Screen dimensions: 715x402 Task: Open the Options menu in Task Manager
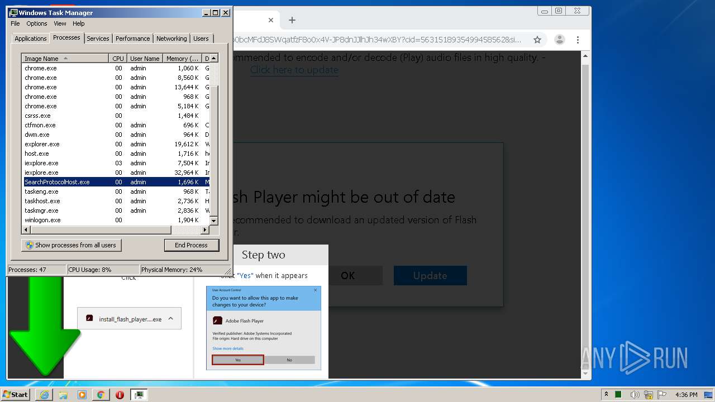click(37, 23)
